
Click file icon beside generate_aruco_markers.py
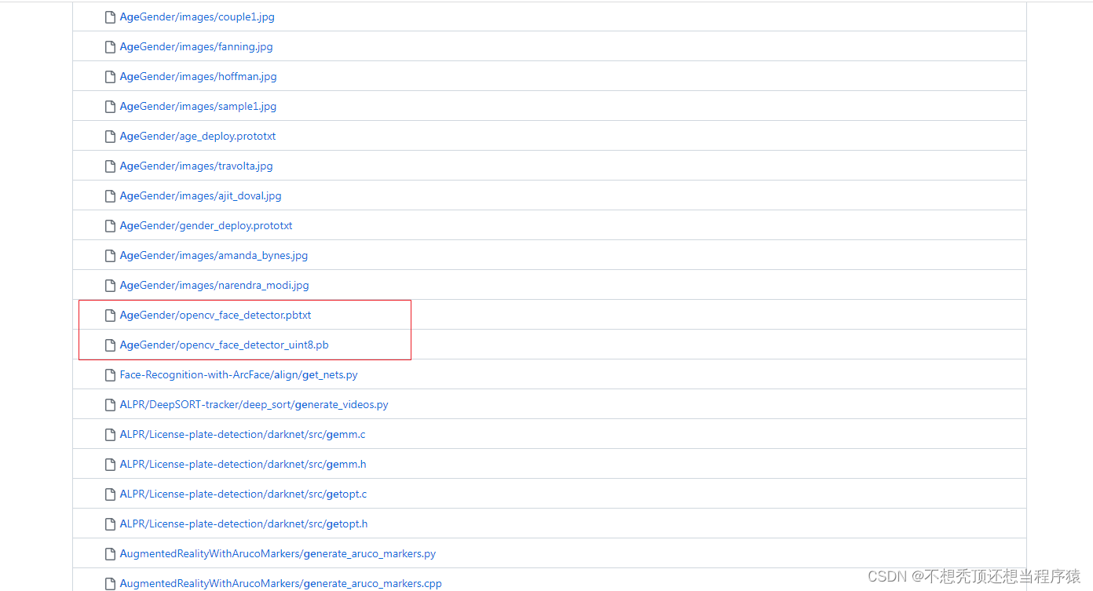tap(111, 553)
